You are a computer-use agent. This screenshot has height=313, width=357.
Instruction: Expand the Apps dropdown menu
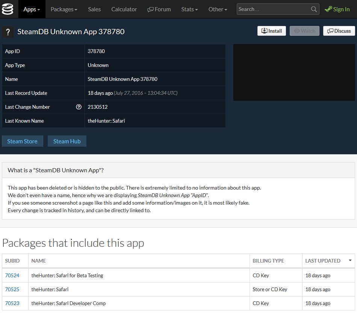(x=32, y=9)
